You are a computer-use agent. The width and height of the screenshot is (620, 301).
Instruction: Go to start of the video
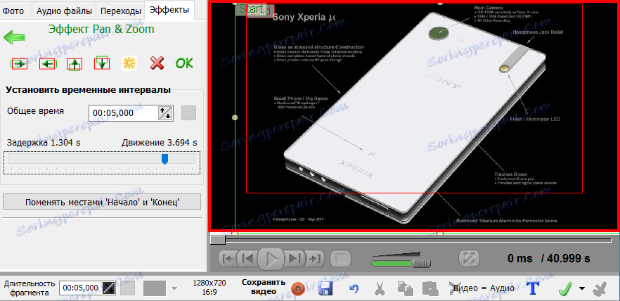click(228, 259)
